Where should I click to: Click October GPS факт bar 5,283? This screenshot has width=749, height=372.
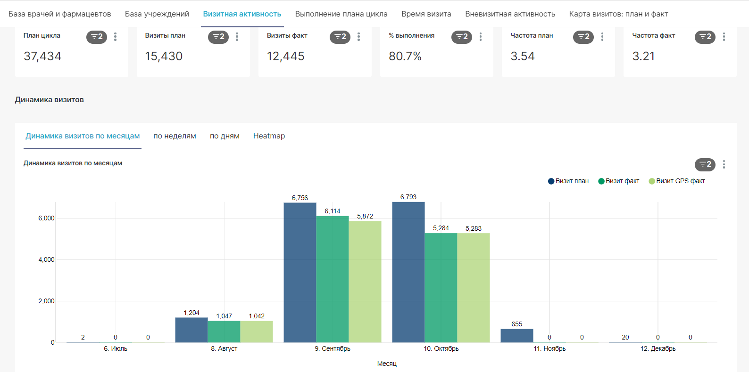point(474,288)
